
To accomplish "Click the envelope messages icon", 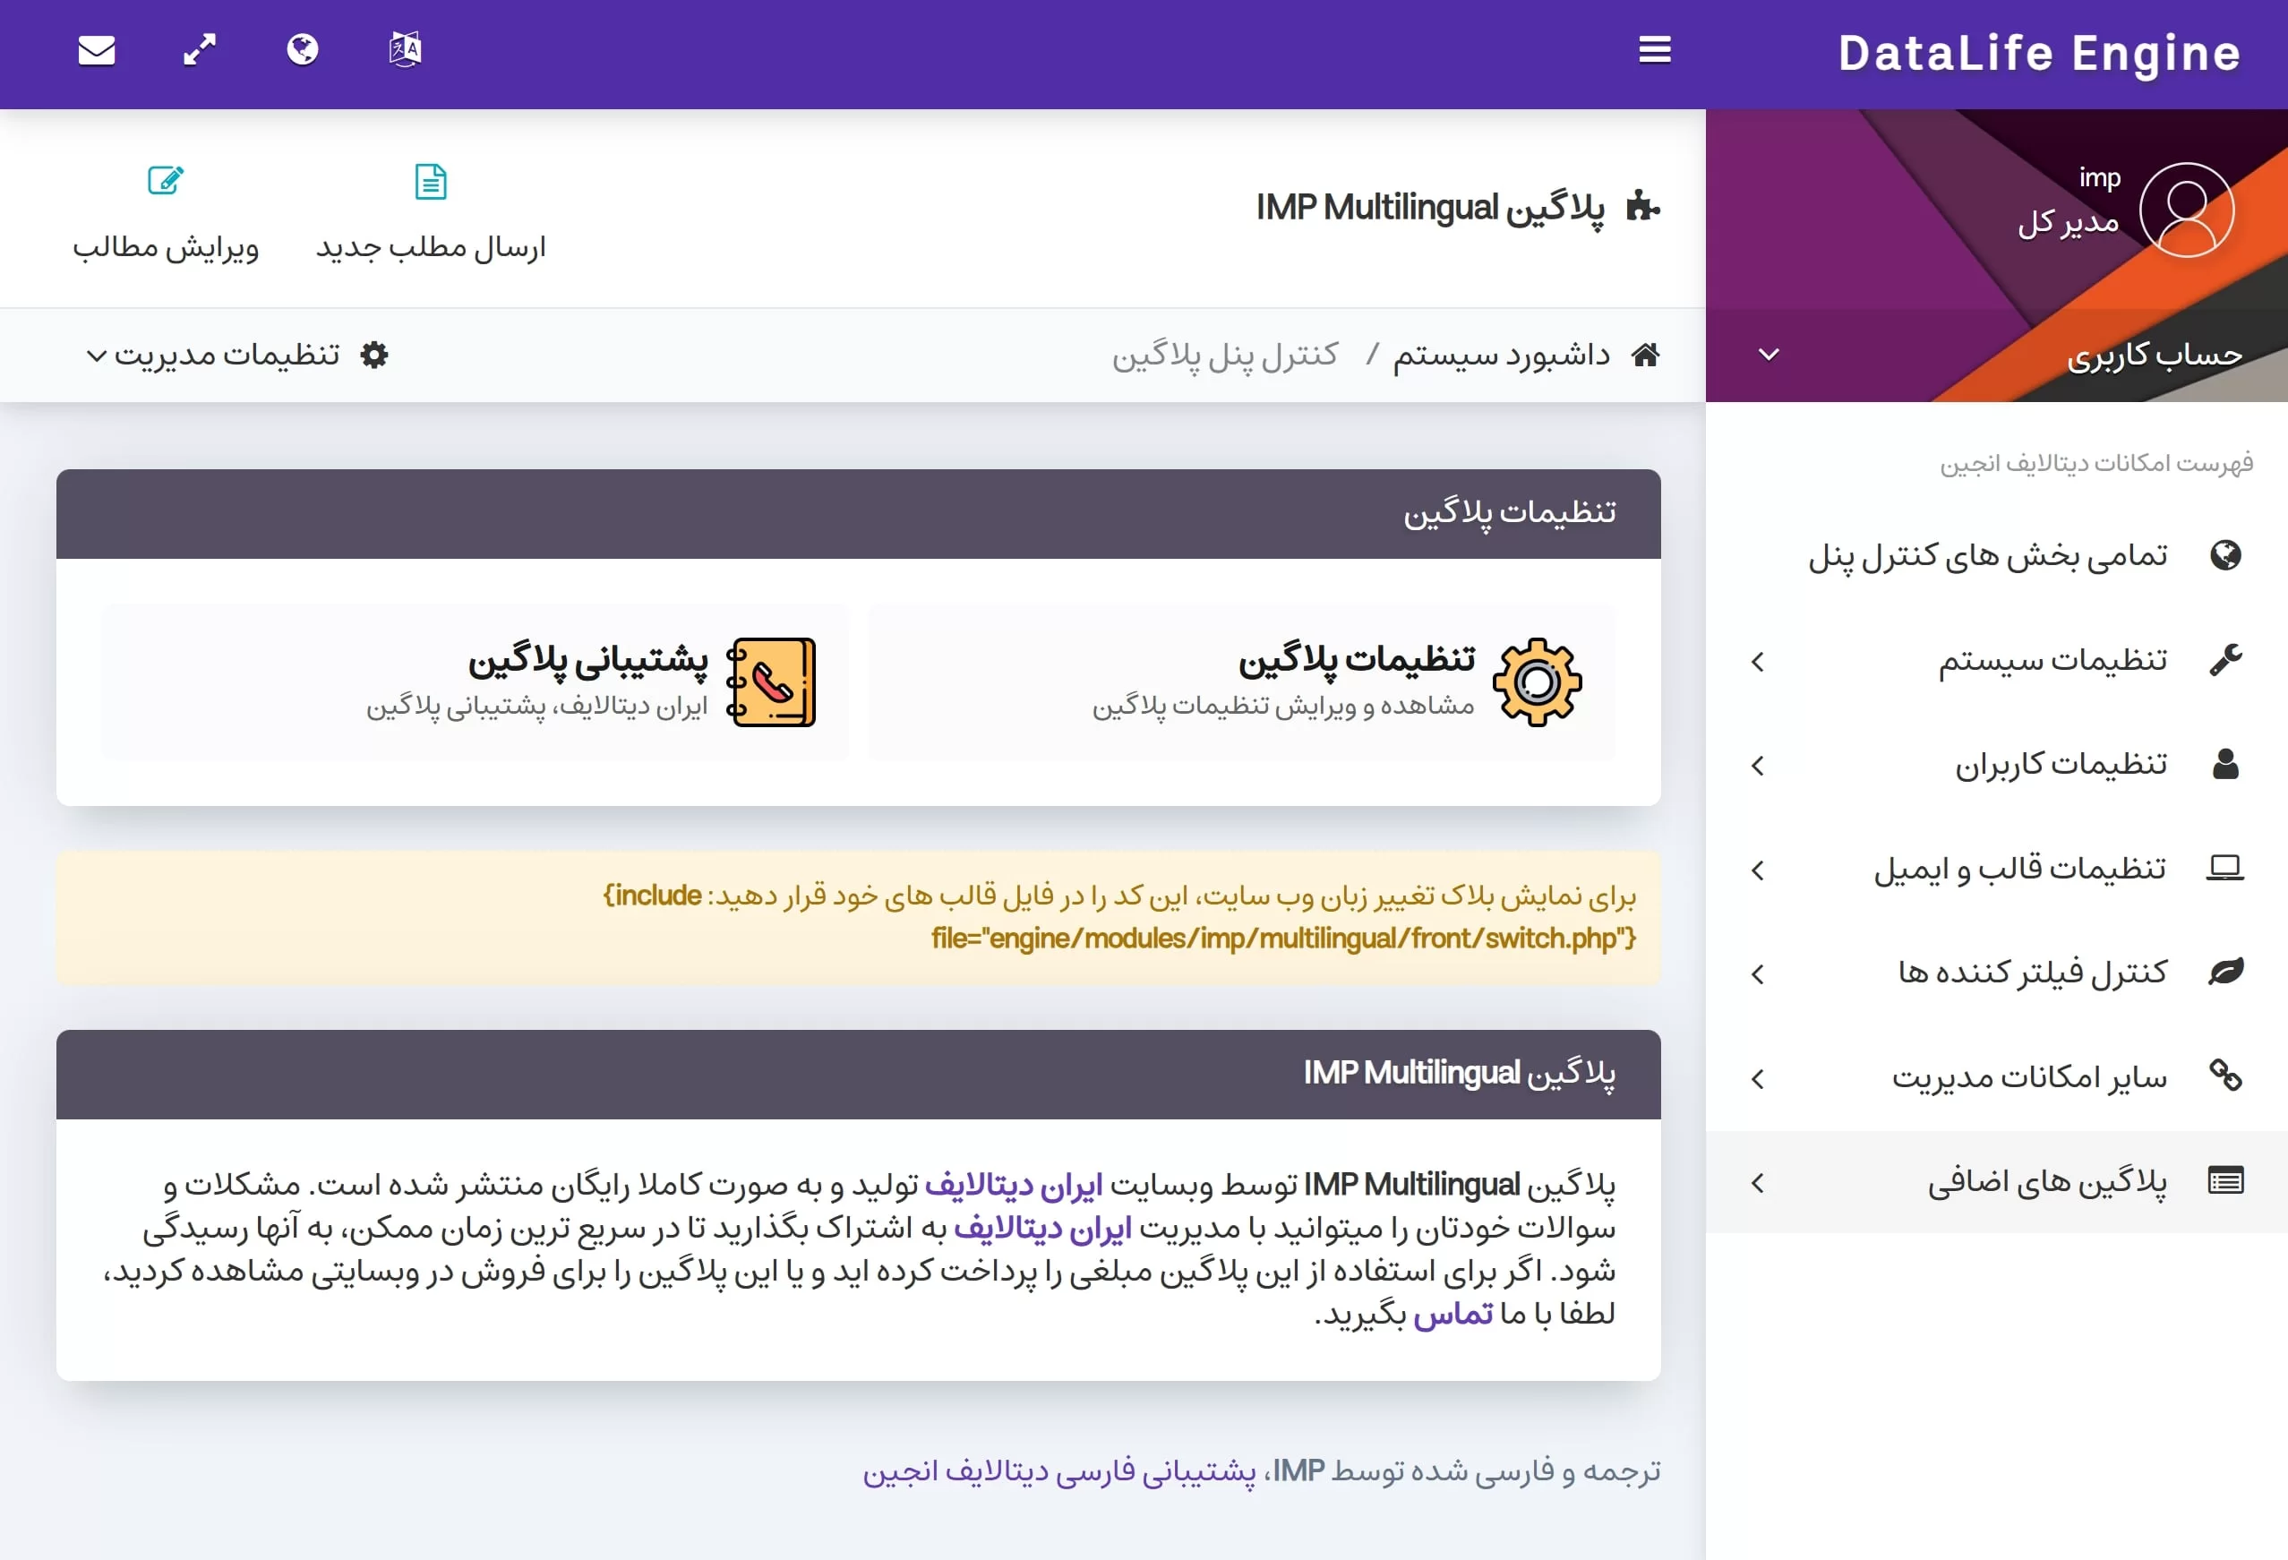I will pyautogui.click(x=97, y=50).
